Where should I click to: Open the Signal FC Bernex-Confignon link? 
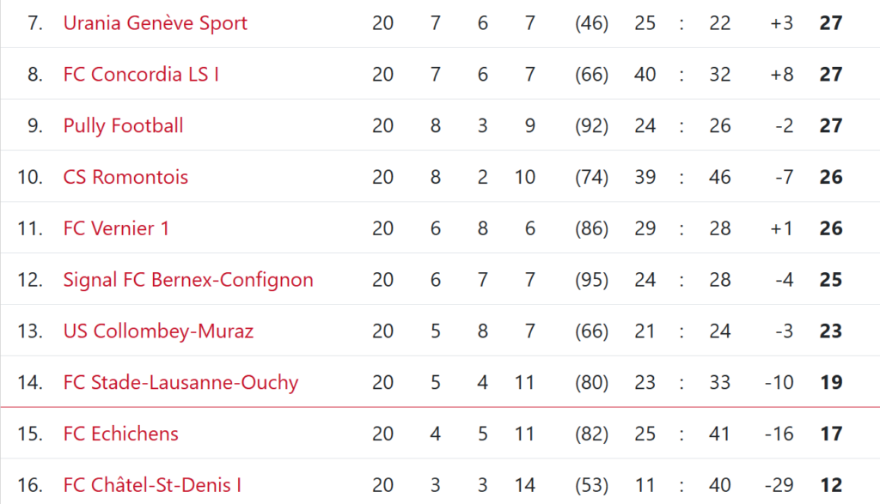[x=188, y=280]
